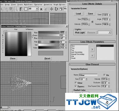Select Auto Secondary in the effects list
Viewport: 119px width, 111px height.
point(77,52)
